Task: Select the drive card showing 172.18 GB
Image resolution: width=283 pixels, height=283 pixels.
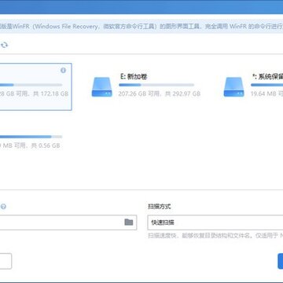Action: [x=35, y=86]
